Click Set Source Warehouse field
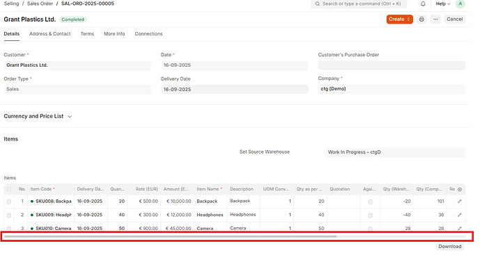 [396, 152]
